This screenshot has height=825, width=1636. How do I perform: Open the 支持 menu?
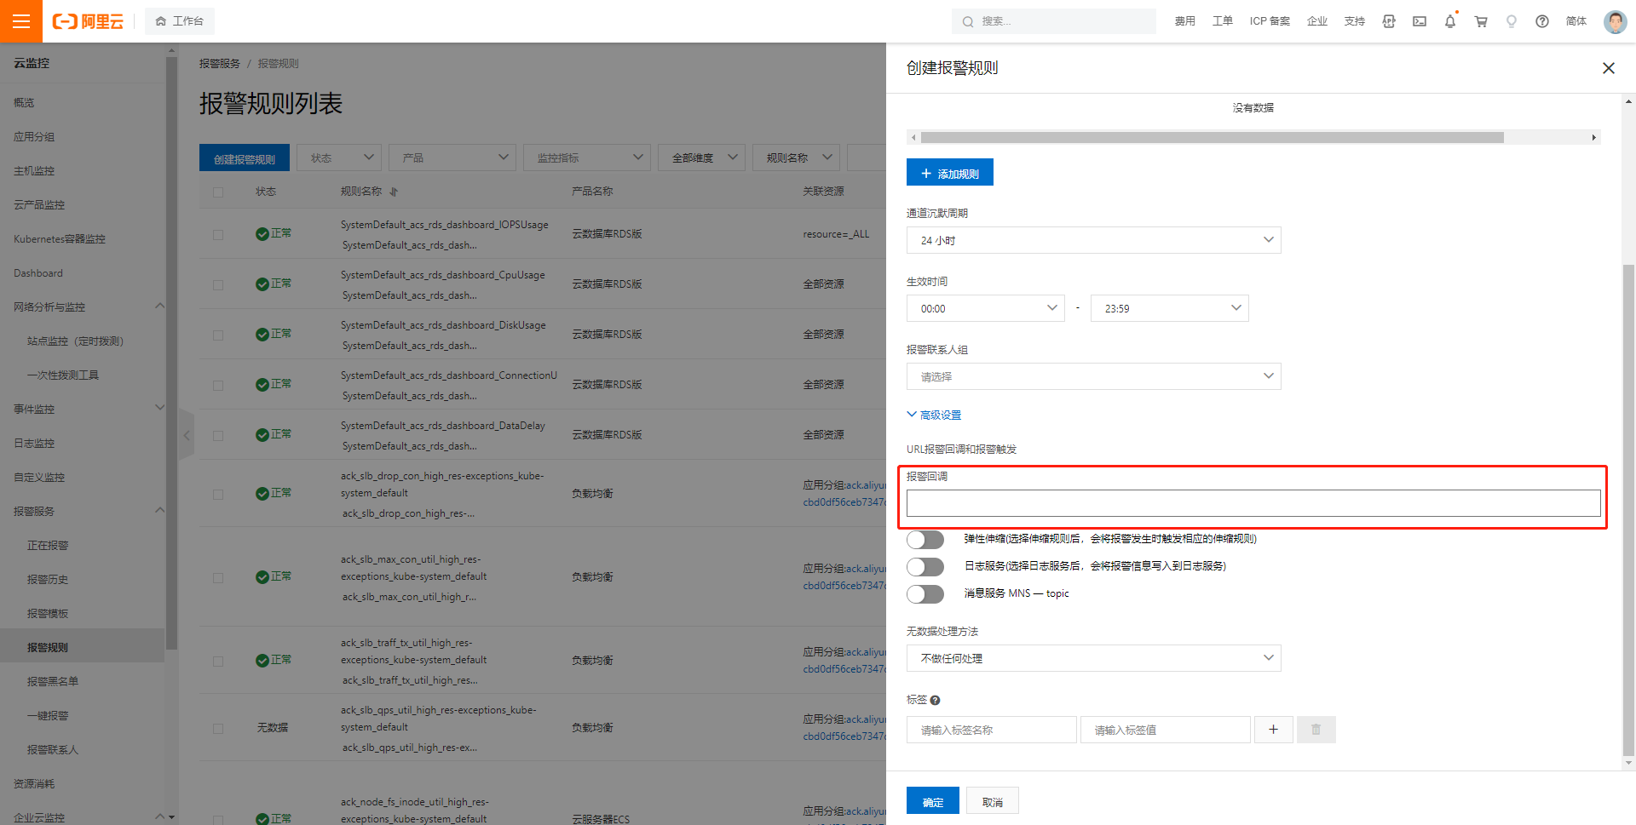tap(1355, 21)
